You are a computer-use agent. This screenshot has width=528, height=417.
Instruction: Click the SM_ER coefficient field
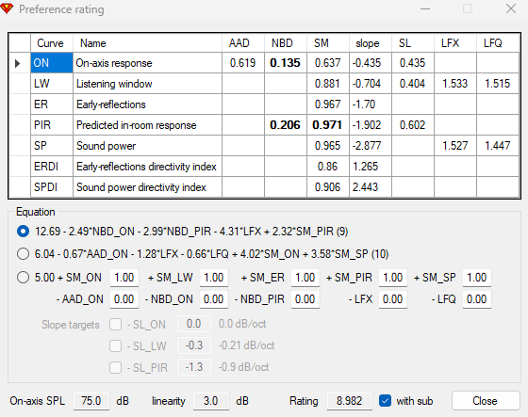[x=305, y=278]
